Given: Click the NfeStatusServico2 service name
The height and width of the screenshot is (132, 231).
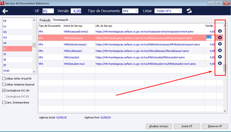Looking at the screenshot, I should click(74, 64).
